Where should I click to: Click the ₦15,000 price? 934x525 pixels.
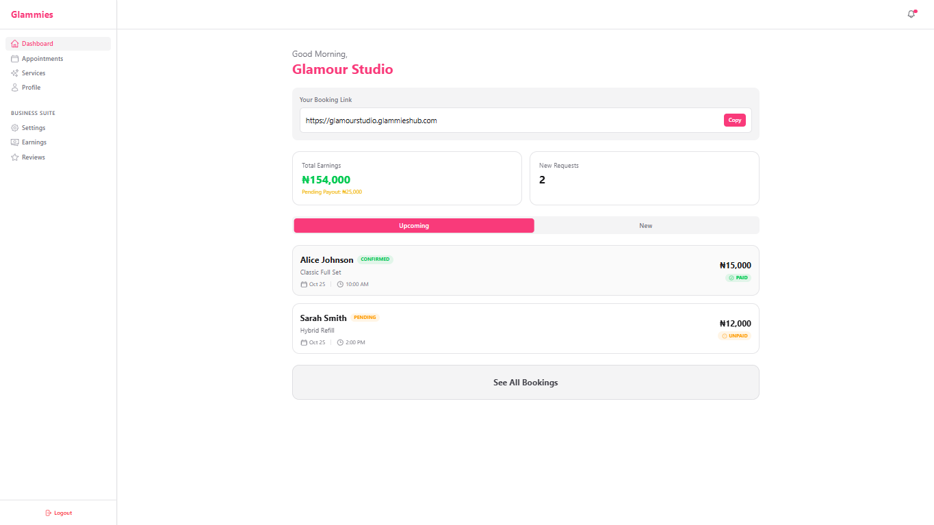click(736, 266)
